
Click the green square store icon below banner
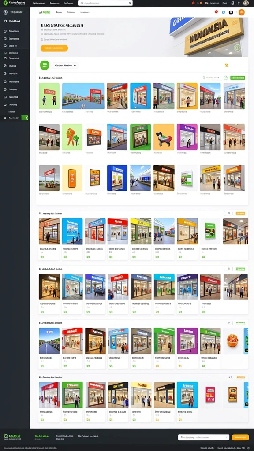45,65
